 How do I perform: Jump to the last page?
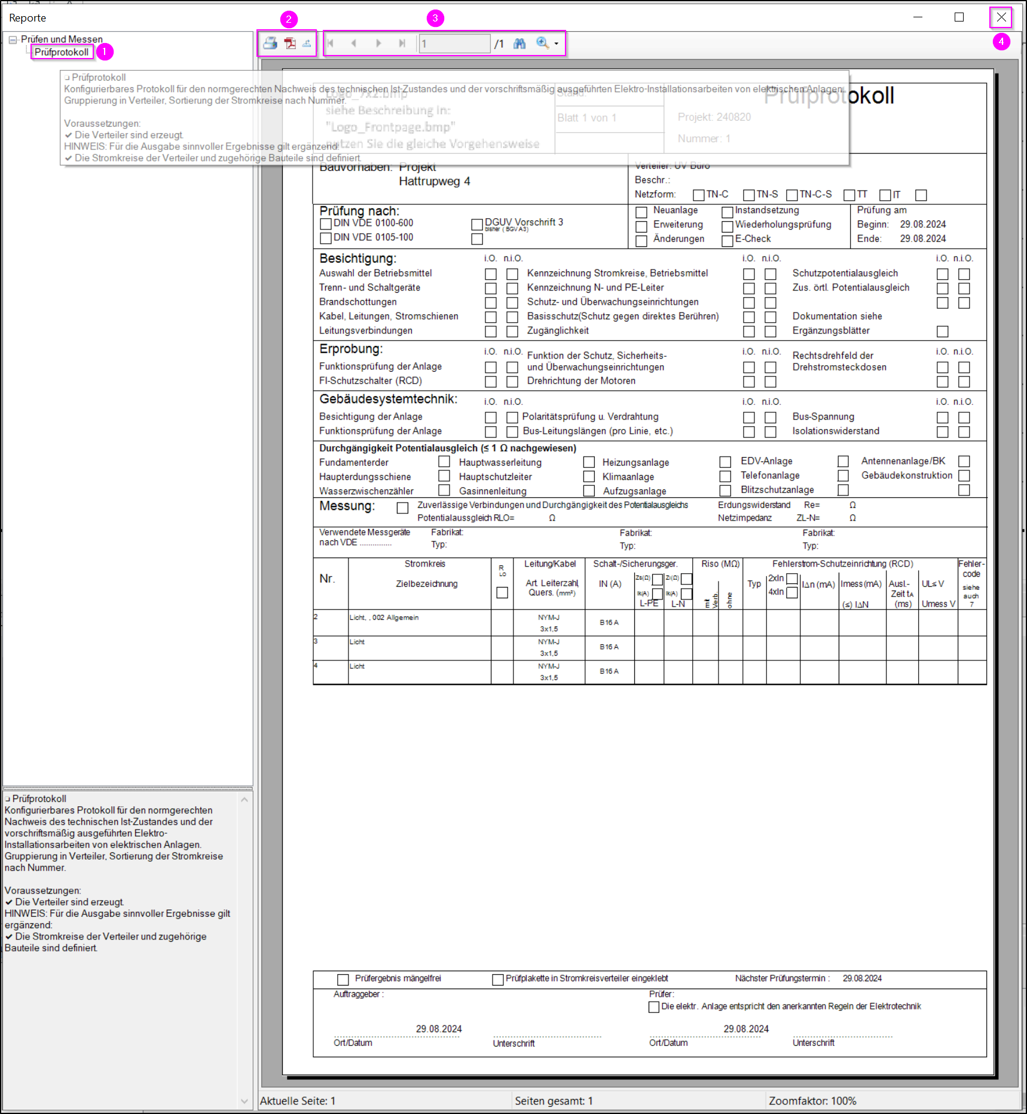pyautogui.click(x=402, y=43)
